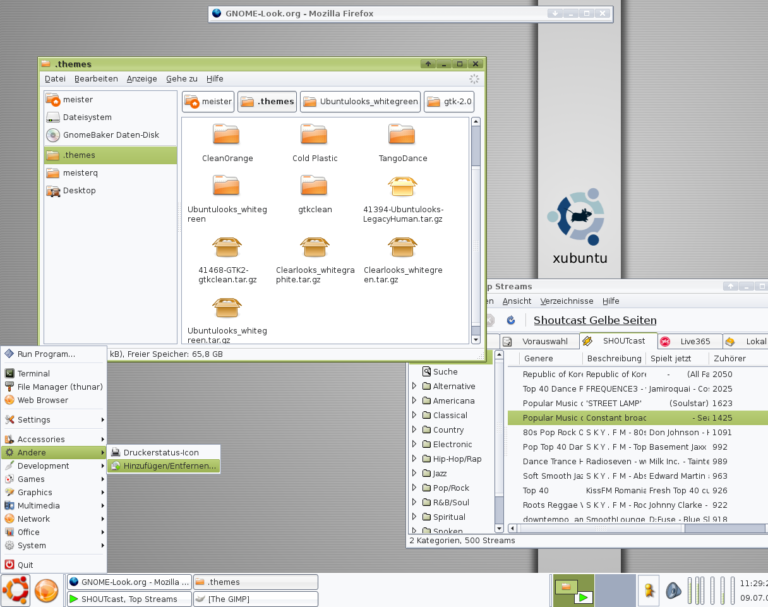Launch Web Browser from the Xfce menu
This screenshot has height=607, width=768.
(54, 400)
